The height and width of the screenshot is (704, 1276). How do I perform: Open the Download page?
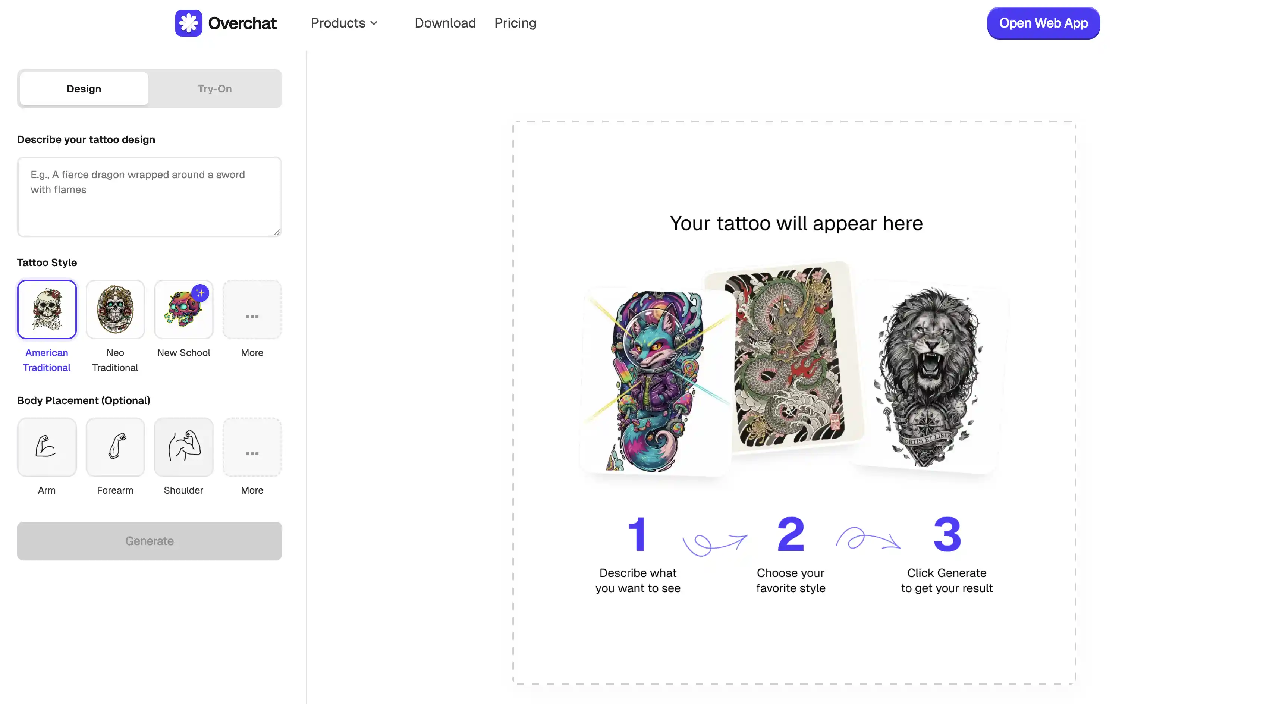[445, 23]
